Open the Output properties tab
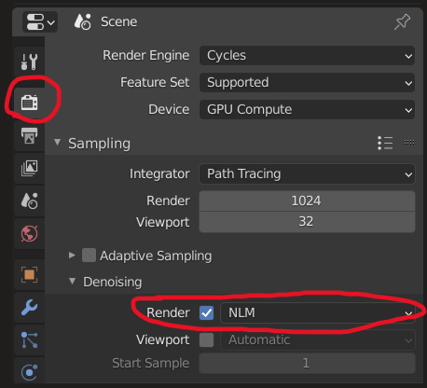The width and height of the screenshot is (427, 388). [x=29, y=135]
